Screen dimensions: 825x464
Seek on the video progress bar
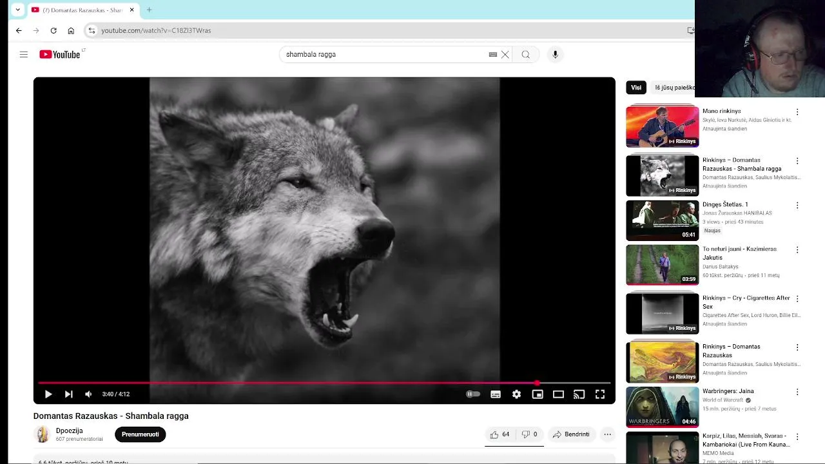[324, 383]
